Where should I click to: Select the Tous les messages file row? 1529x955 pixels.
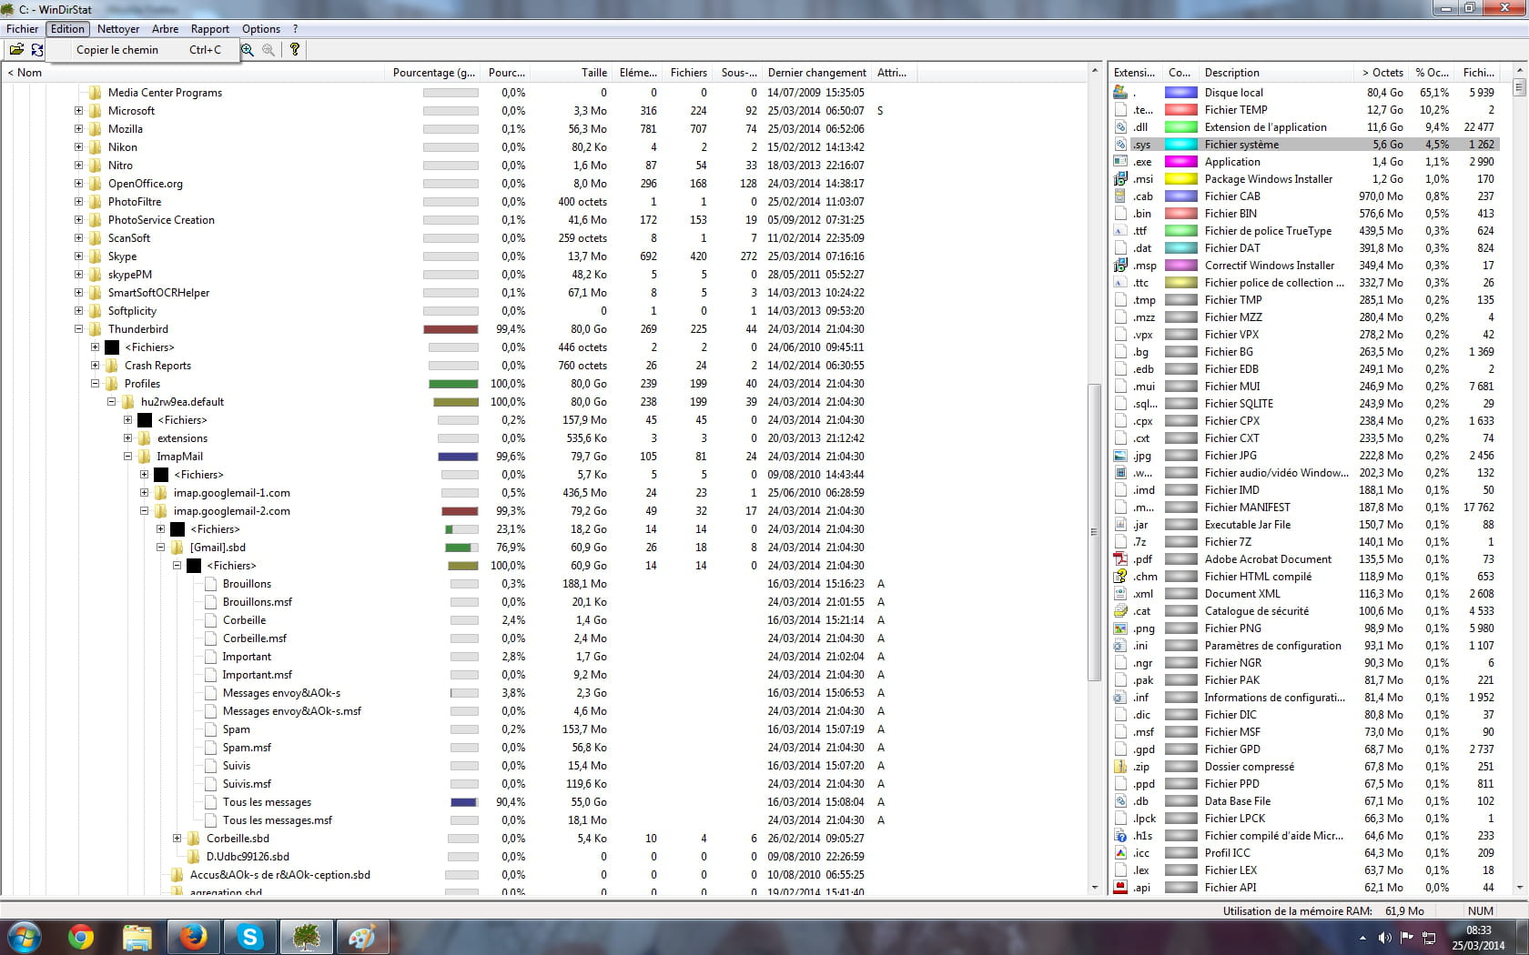(x=267, y=802)
